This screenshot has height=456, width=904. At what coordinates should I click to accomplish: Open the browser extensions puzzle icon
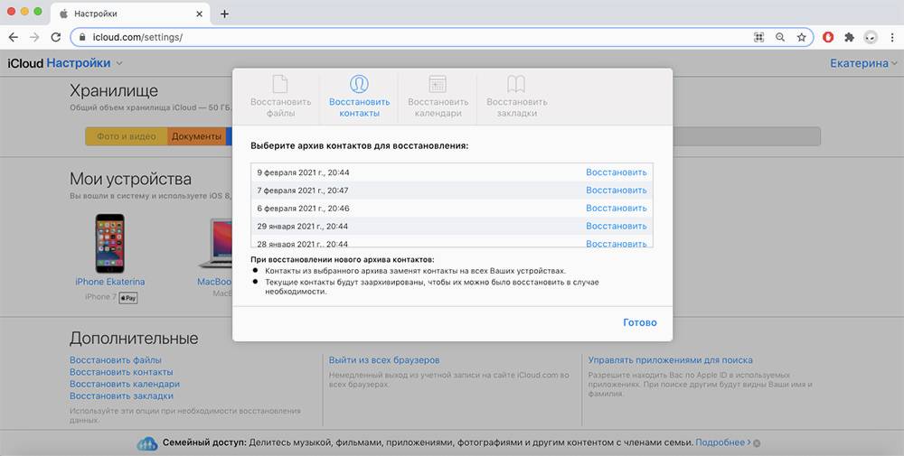click(x=849, y=38)
